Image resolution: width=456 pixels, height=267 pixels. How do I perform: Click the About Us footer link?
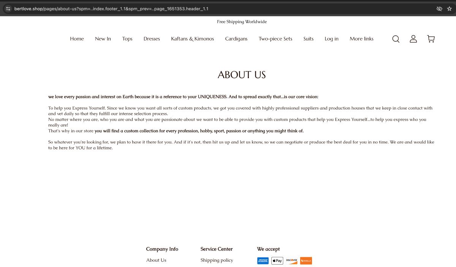pos(156,260)
